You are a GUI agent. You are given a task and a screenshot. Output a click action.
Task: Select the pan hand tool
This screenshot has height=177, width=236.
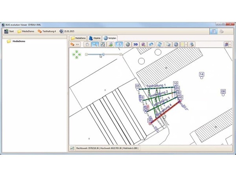tap(88, 44)
